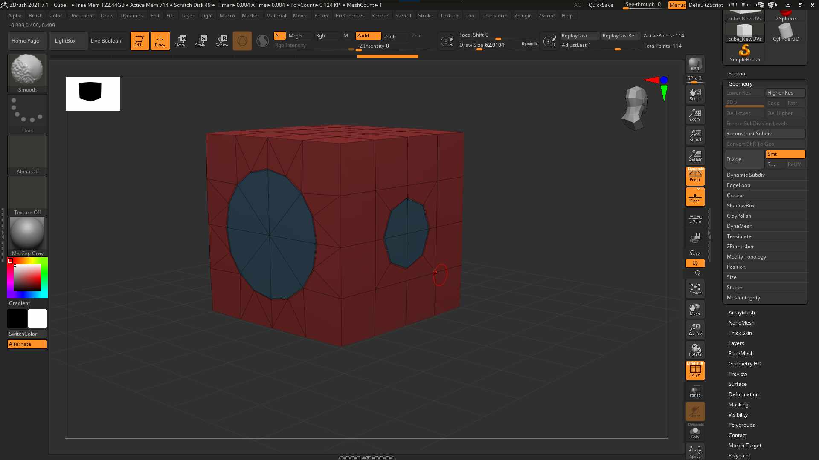Select the SimpleBrush tool icon
This screenshot has height=460, width=819.
pyautogui.click(x=745, y=54)
